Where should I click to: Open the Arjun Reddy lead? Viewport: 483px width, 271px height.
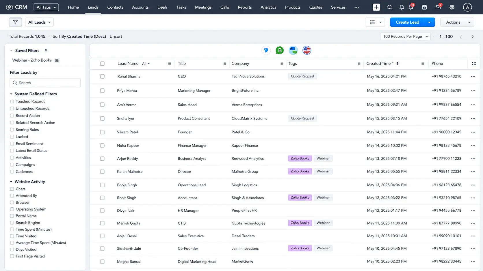click(x=127, y=159)
